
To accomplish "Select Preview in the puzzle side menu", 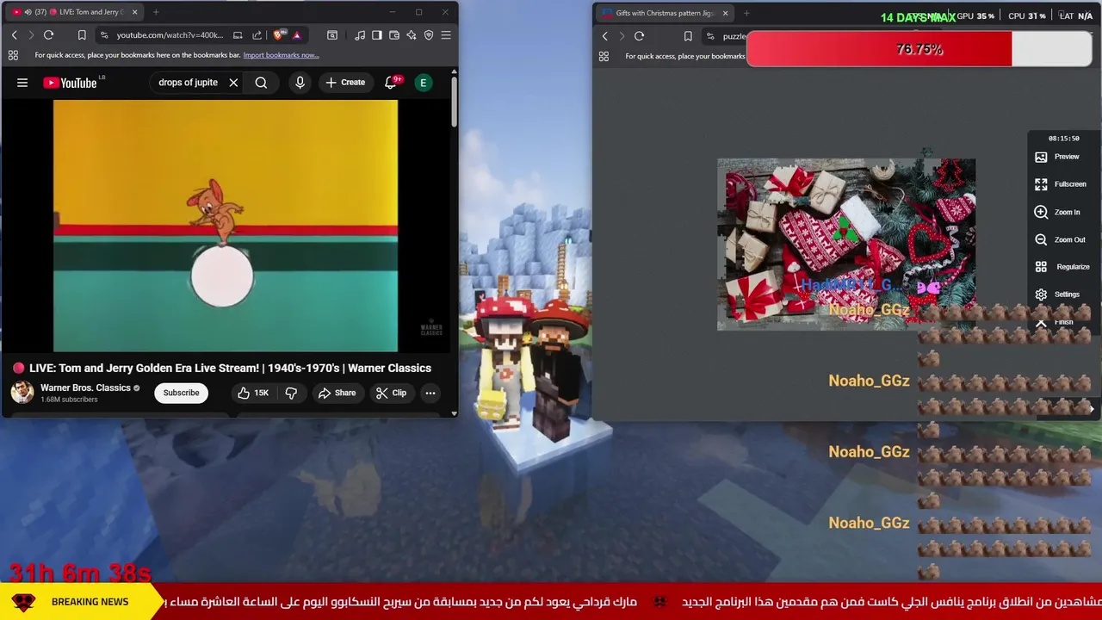I will click(1057, 157).
